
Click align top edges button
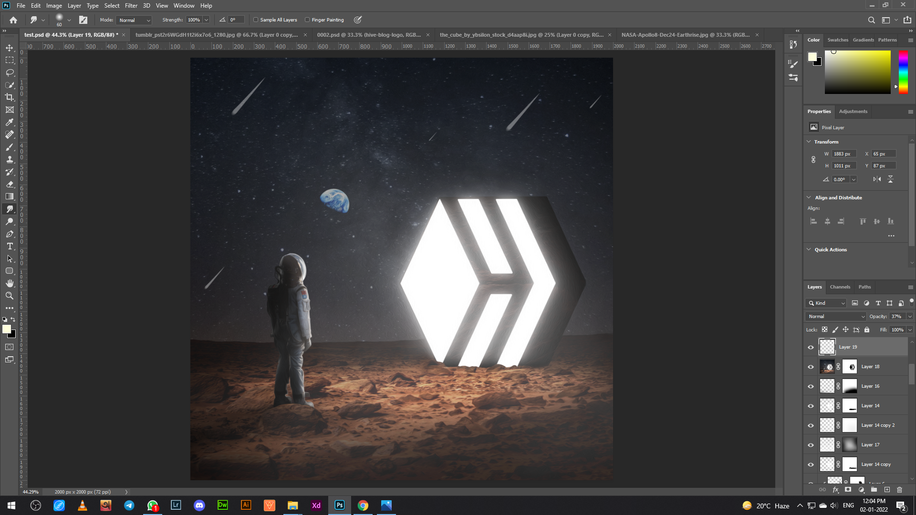point(863,221)
